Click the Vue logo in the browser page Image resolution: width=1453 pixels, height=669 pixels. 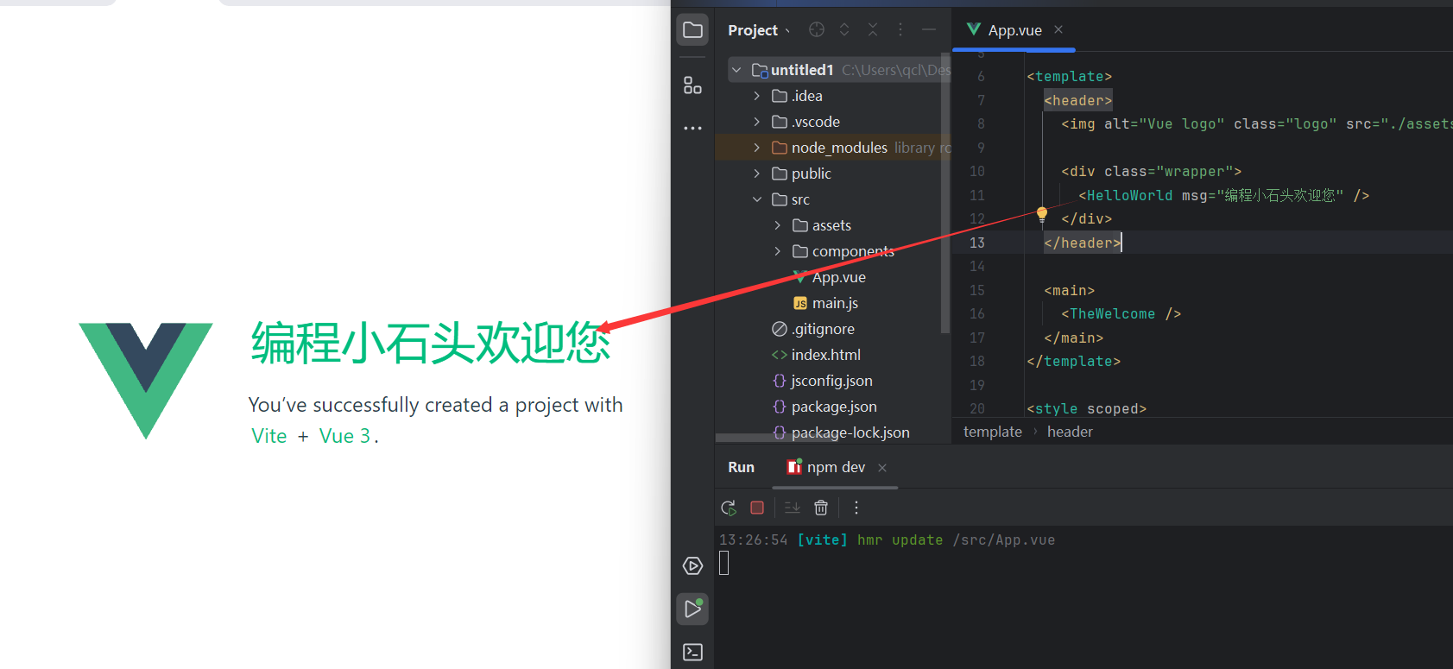click(146, 381)
